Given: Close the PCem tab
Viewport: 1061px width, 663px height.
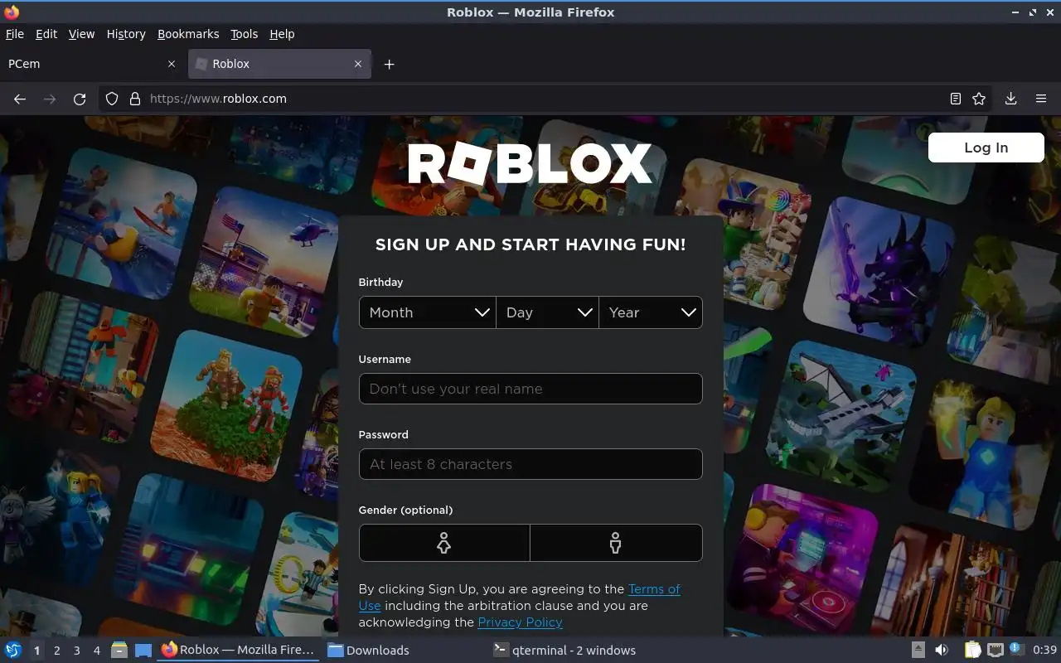Looking at the screenshot, I should click(172, 64).
